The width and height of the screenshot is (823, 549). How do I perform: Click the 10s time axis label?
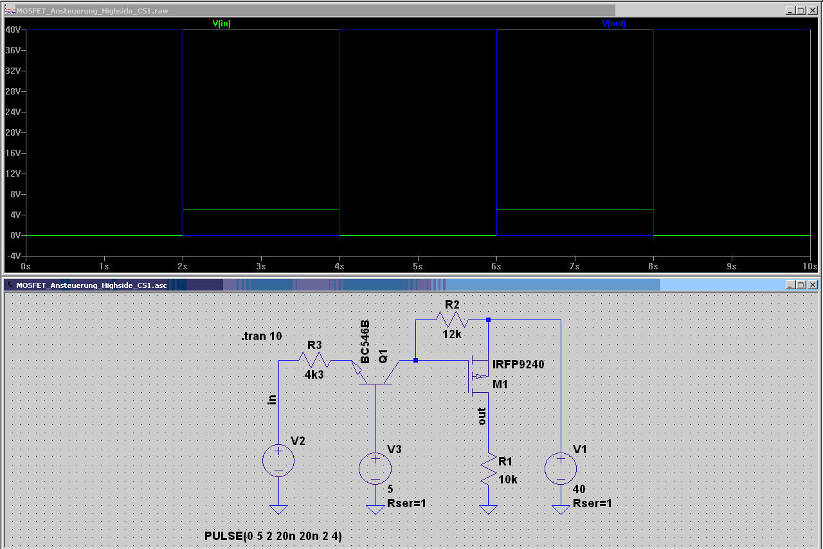pos(810,265)
